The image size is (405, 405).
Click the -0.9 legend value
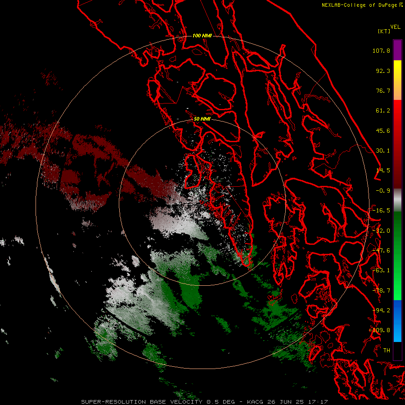[x=383, y=191]
